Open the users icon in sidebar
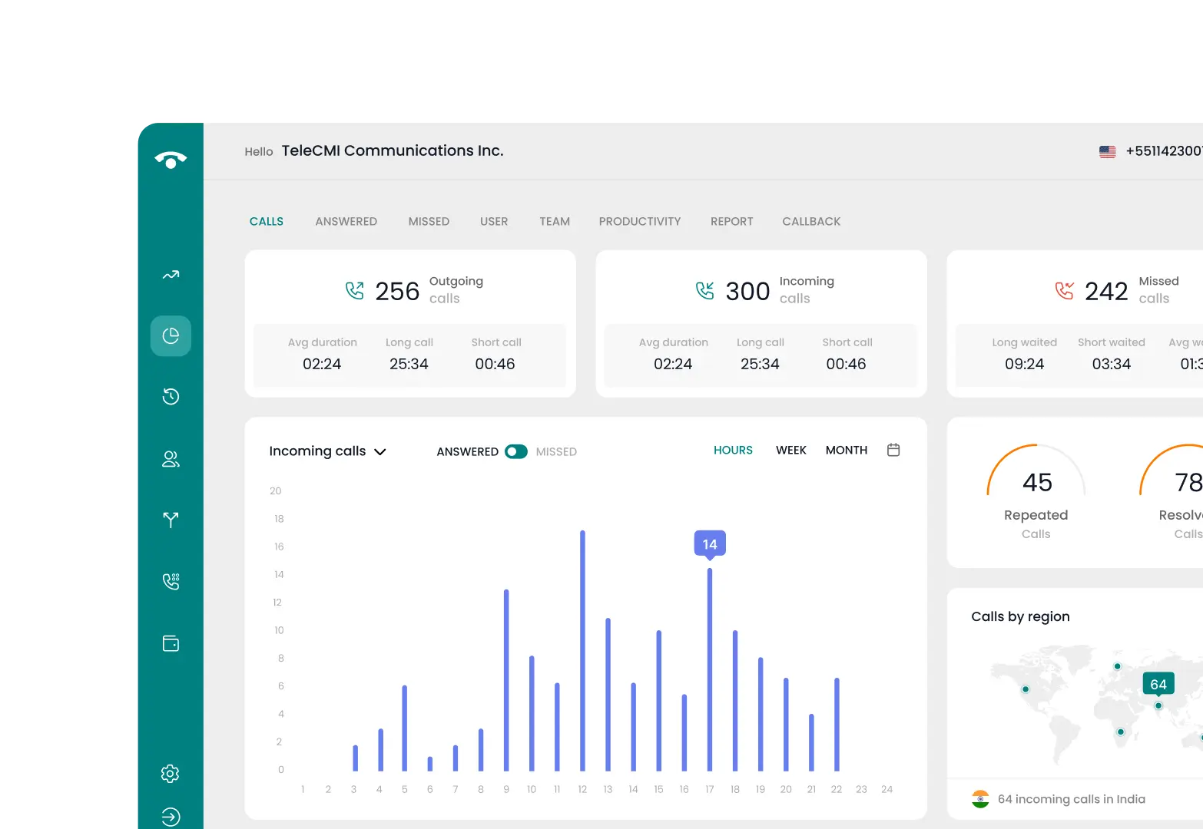Screen dimensions: 1203x829 point(171,459)
